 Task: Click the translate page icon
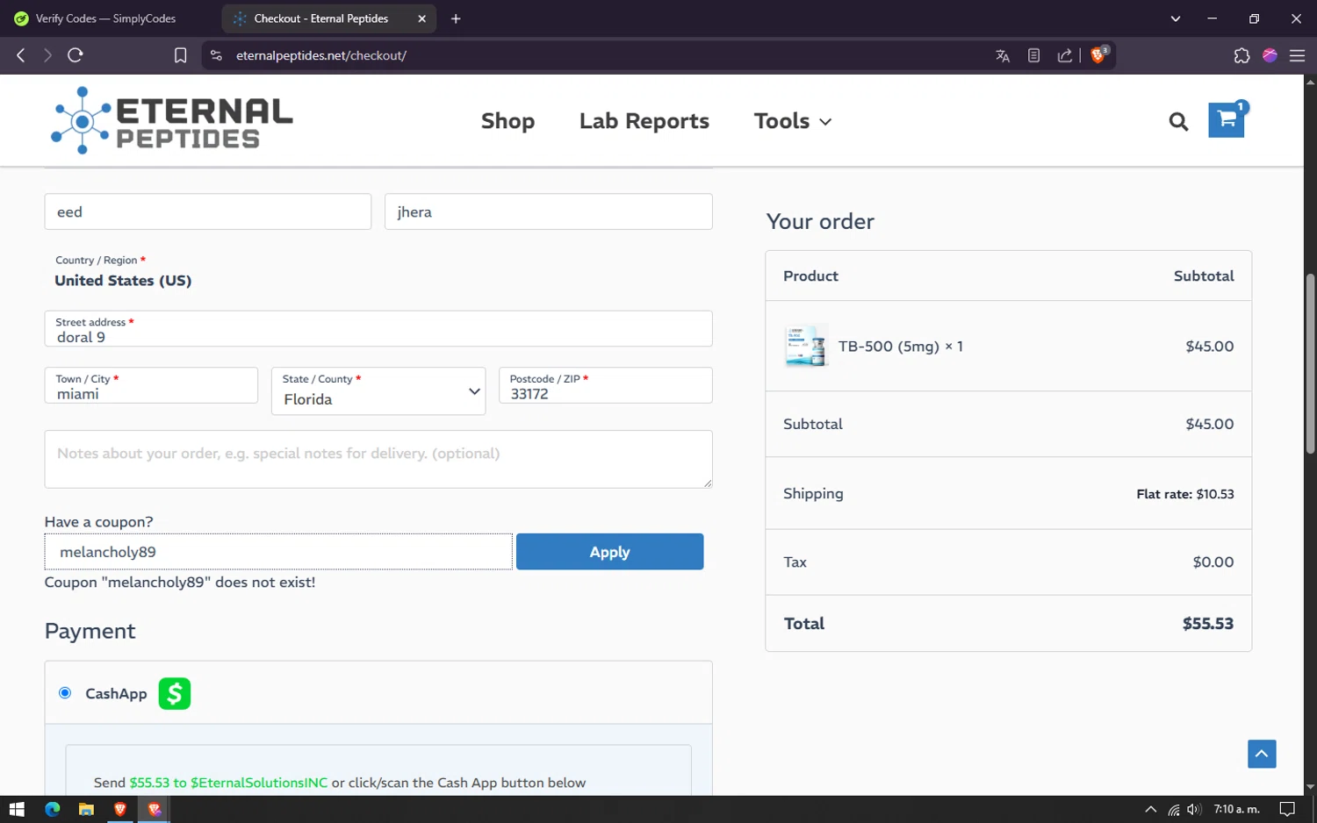point(1003,55)
